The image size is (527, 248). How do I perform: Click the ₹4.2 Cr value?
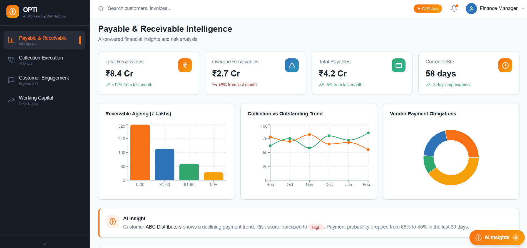click(x=333, y=74)
